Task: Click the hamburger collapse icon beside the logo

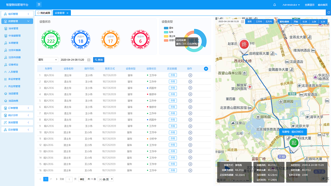Action: pos(39,4)
